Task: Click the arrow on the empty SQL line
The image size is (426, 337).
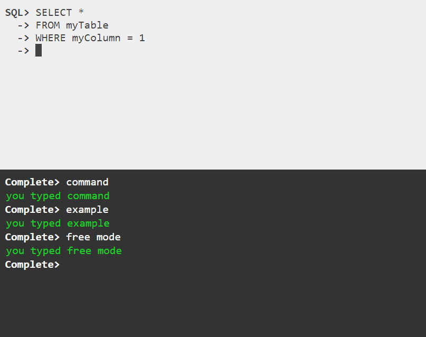Action: point(23,51)
